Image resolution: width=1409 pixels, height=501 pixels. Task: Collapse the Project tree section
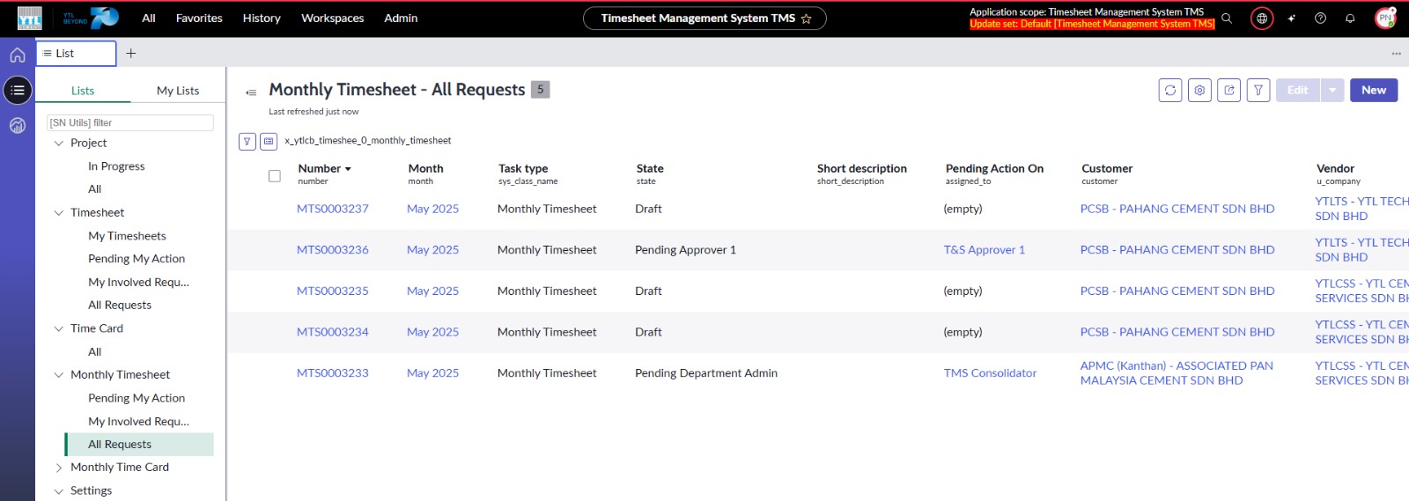(59, 144)
